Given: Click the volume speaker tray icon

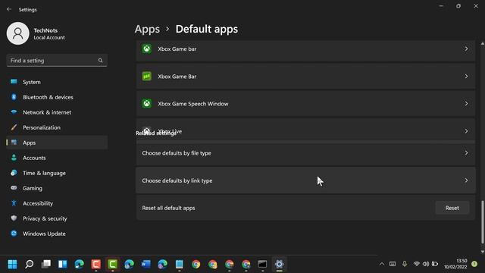Looking at the screenshot, I should pyautogui.click(x=426, y=264).
